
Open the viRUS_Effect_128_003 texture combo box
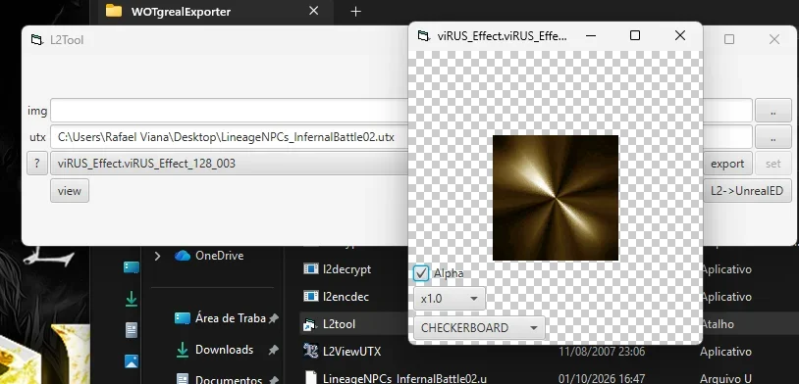pos(230,164)
